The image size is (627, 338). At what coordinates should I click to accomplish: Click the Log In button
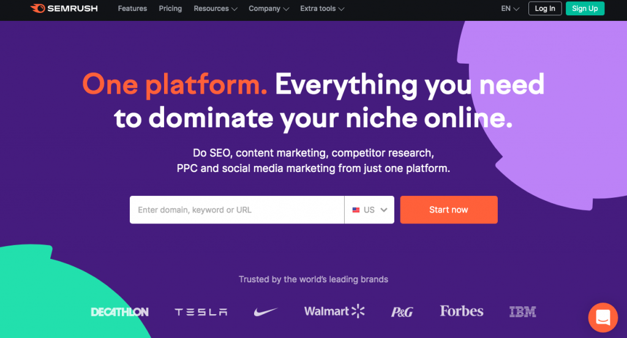tap(545, 9)
